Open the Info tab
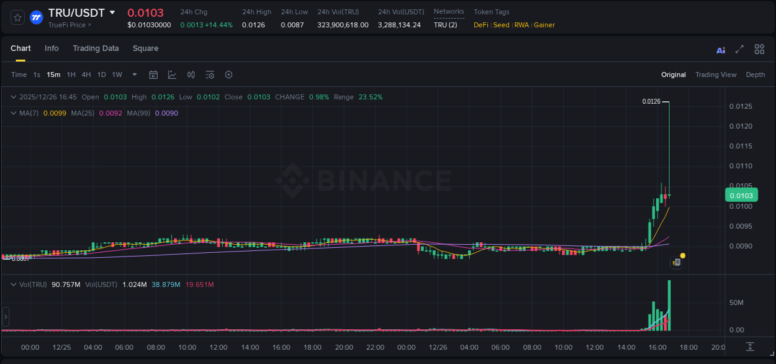The image size is (776, 364). coord(52,48)
